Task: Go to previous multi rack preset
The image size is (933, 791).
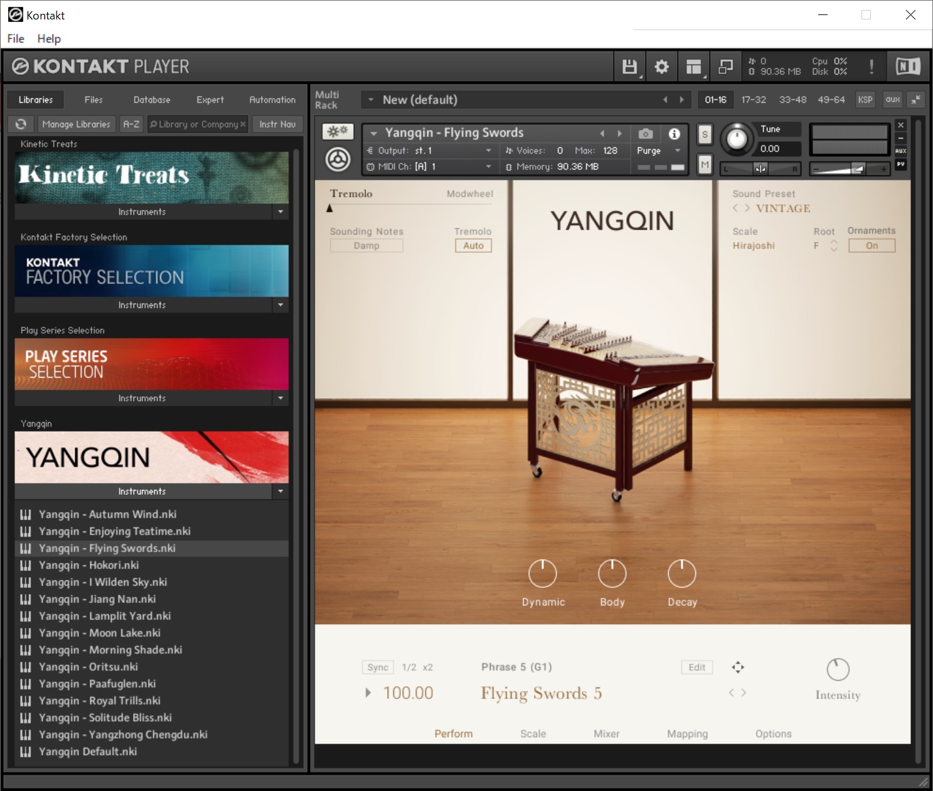Action: coord(665,100)
